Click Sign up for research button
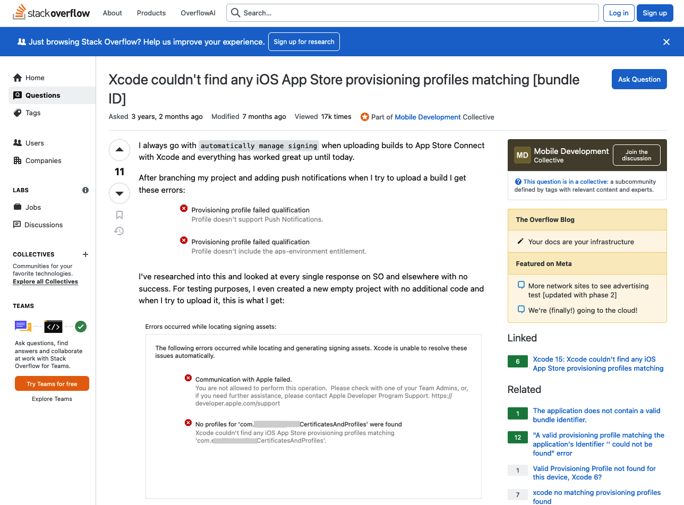Image resolution: width=684 pixels, height=505 pixels. tap(304, 42)
